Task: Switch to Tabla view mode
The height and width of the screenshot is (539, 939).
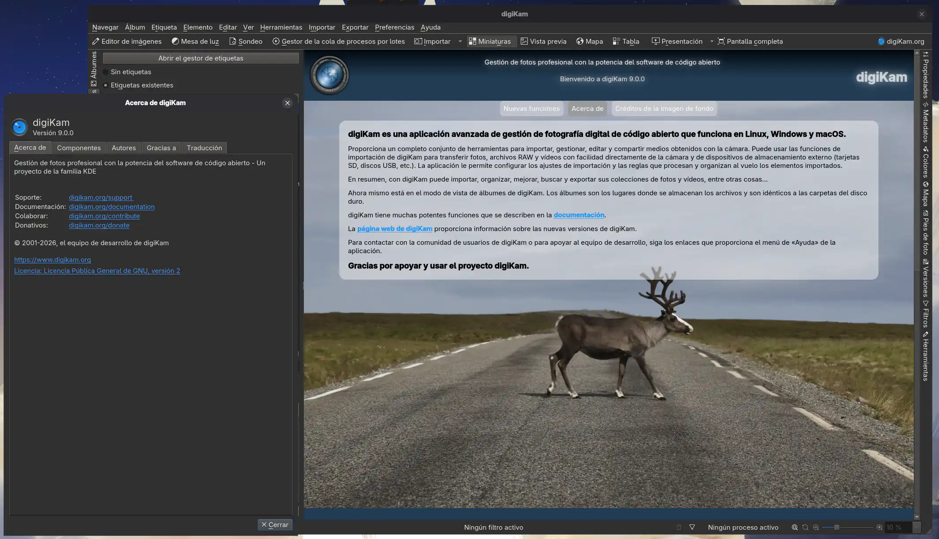Action: point(626,41)
